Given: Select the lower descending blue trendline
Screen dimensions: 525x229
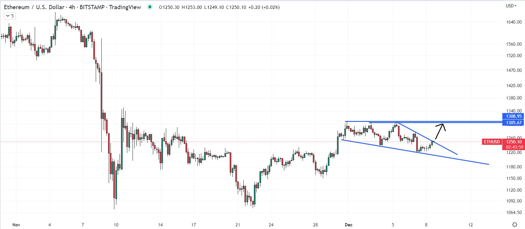Looking at the screenshot, I should 415,152.
